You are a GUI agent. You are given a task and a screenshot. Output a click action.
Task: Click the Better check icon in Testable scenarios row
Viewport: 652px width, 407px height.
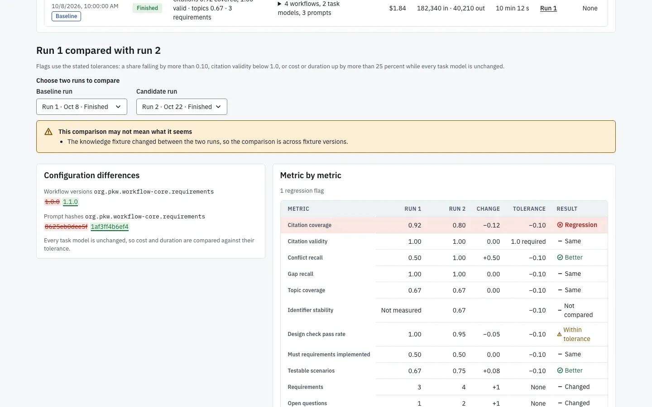pyautogui.click(x=560, y=370)
